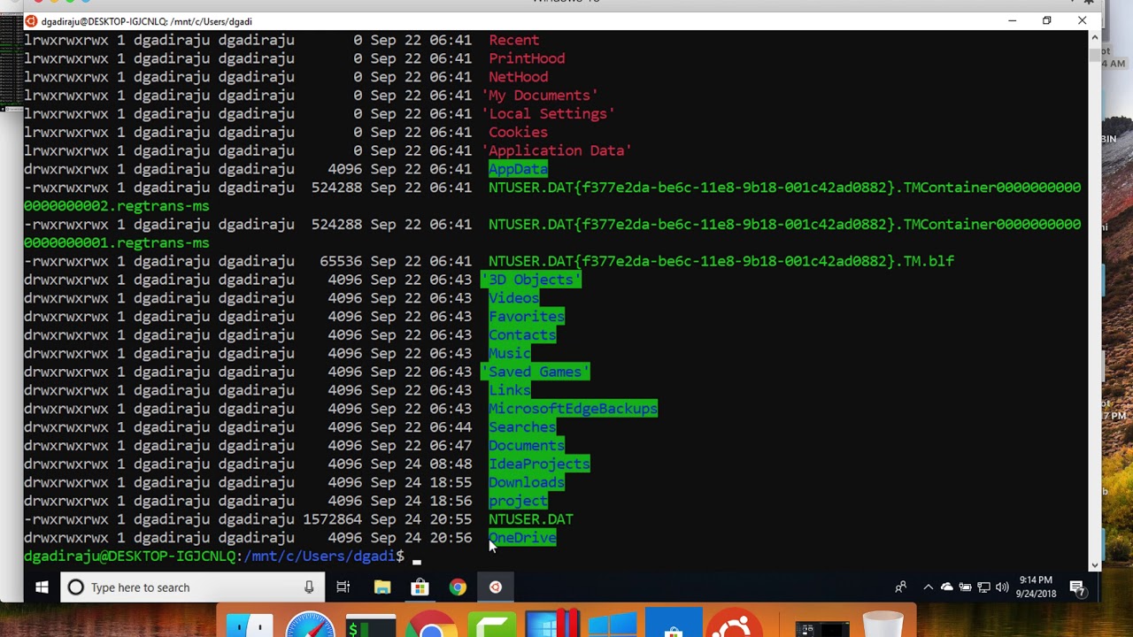Click the OneDrive directory entry

point(522,538)
